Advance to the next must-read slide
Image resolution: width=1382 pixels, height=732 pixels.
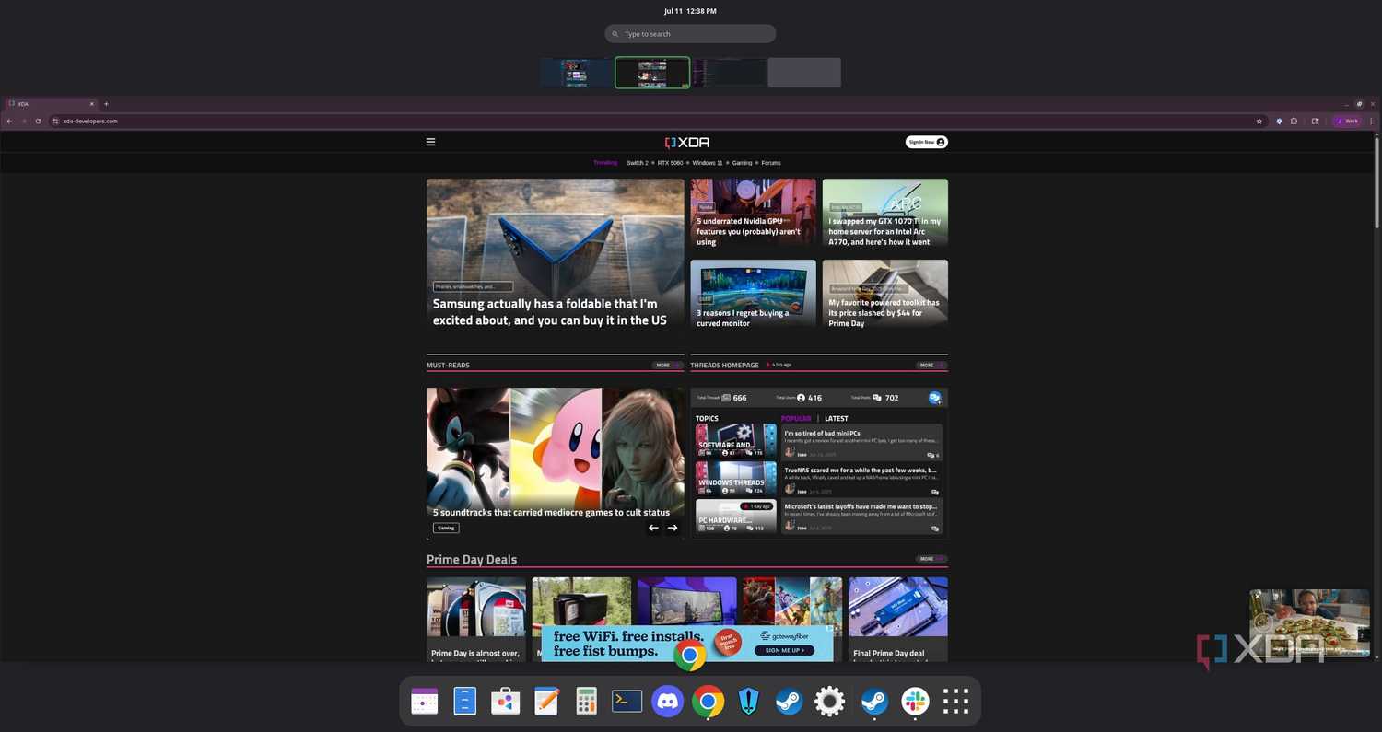673,528
